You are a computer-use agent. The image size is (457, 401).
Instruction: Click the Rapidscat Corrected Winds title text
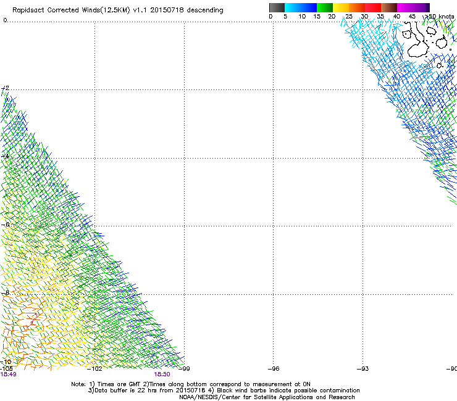click(118, 10)
